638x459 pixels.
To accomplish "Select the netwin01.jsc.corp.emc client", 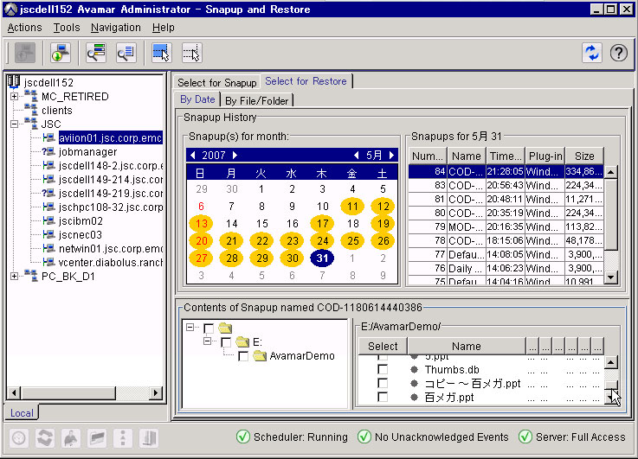I will (x=110, y=249).
